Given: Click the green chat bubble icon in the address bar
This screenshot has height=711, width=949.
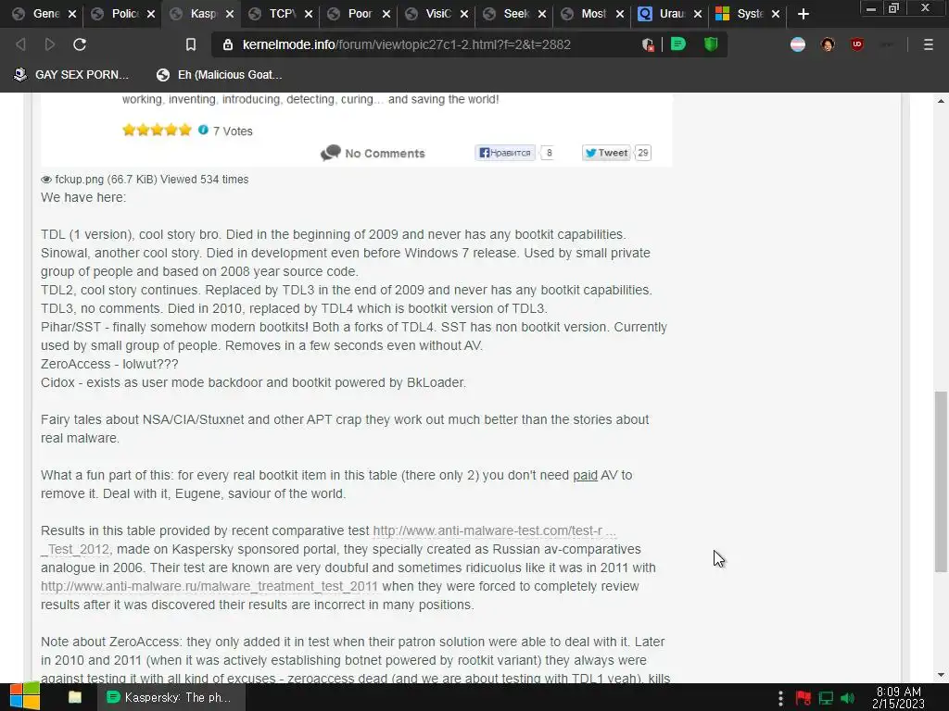Looking at the screenshot, I should point(677,44).
